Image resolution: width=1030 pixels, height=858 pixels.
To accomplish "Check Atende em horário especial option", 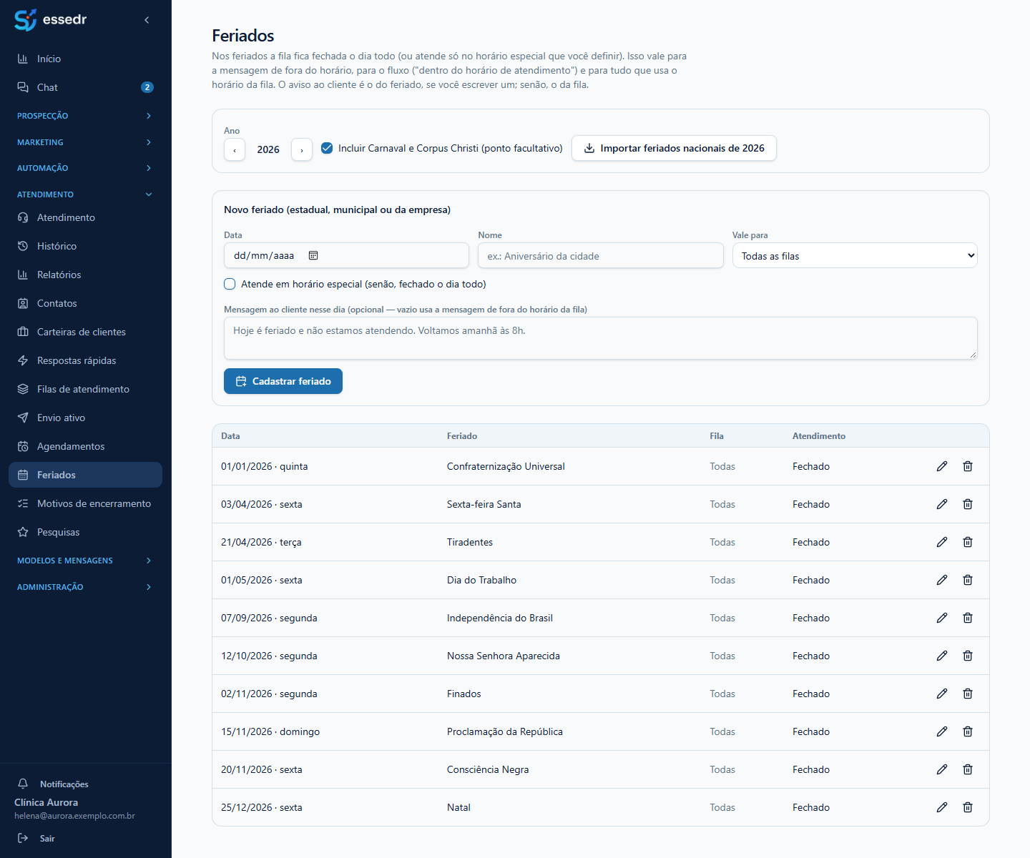I will [230, 284].
